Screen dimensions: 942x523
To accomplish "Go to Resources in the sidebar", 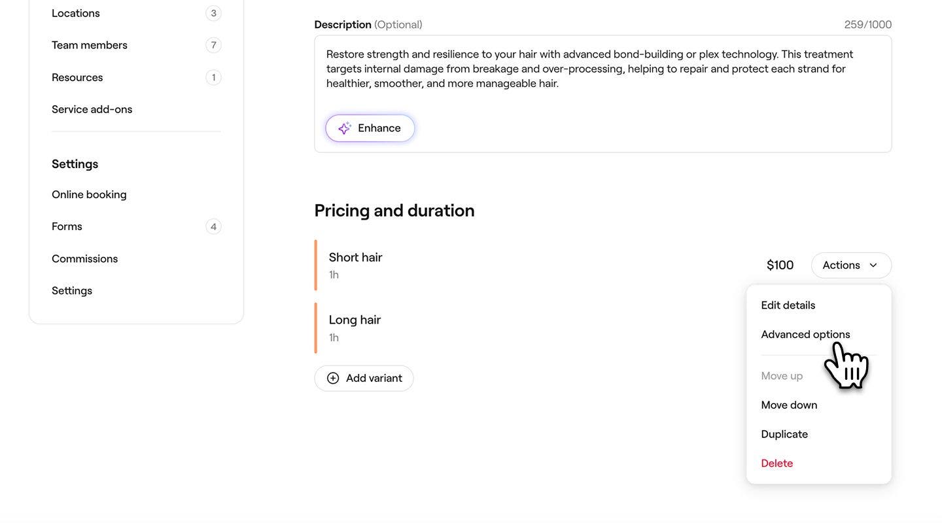I will pos(77,77).
